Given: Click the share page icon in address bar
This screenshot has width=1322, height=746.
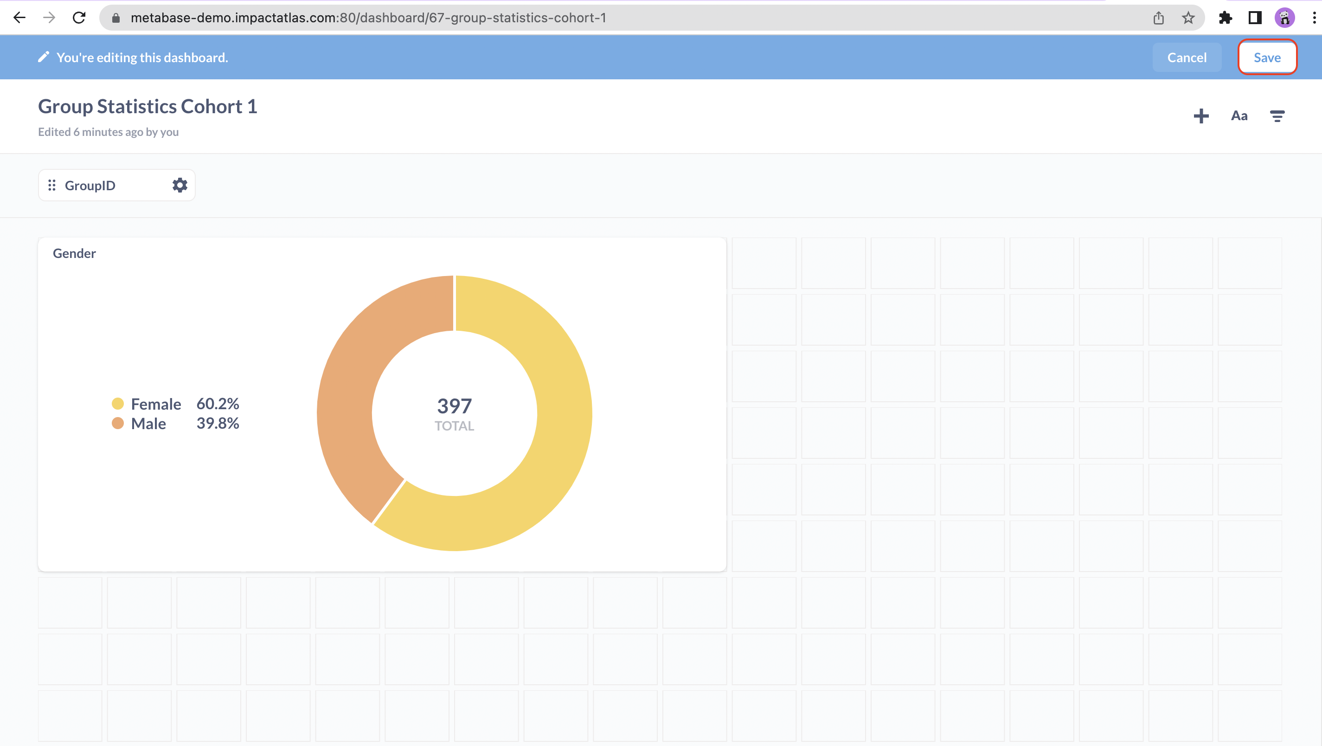Looking at the screenshot, I should pyautogui.click(x=1158, y=18).
